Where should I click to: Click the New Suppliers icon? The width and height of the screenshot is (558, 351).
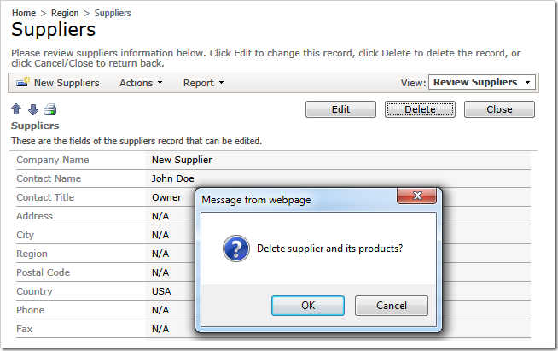(x=23, y=82)
